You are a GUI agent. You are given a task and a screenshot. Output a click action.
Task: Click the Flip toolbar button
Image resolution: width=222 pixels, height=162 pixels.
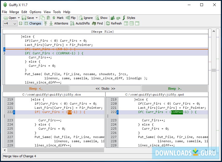(x=71, y=18)
